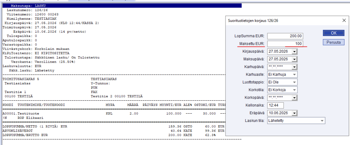This screenshot has height=145, width=350.
Task: Confirm the correction with OK button
Action: 334,33
